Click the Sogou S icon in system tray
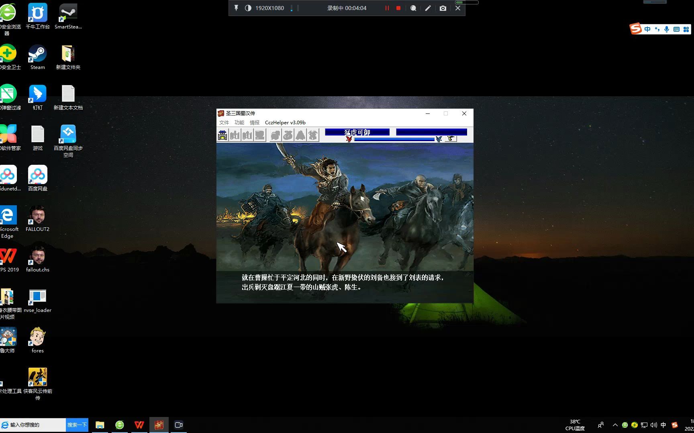 tap(675, 425)
